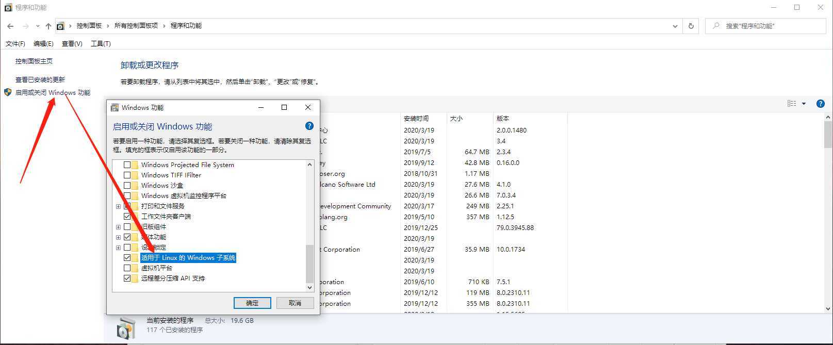Screen dimensions: 833x345
Task: Minimize the Windows 功能 dialog
Action: (261, 107)
